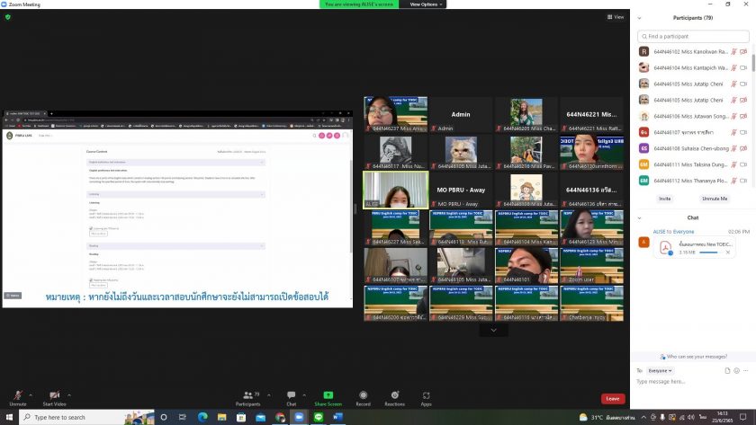
Task: Click the green encryption shield icon
Action: 8,16
